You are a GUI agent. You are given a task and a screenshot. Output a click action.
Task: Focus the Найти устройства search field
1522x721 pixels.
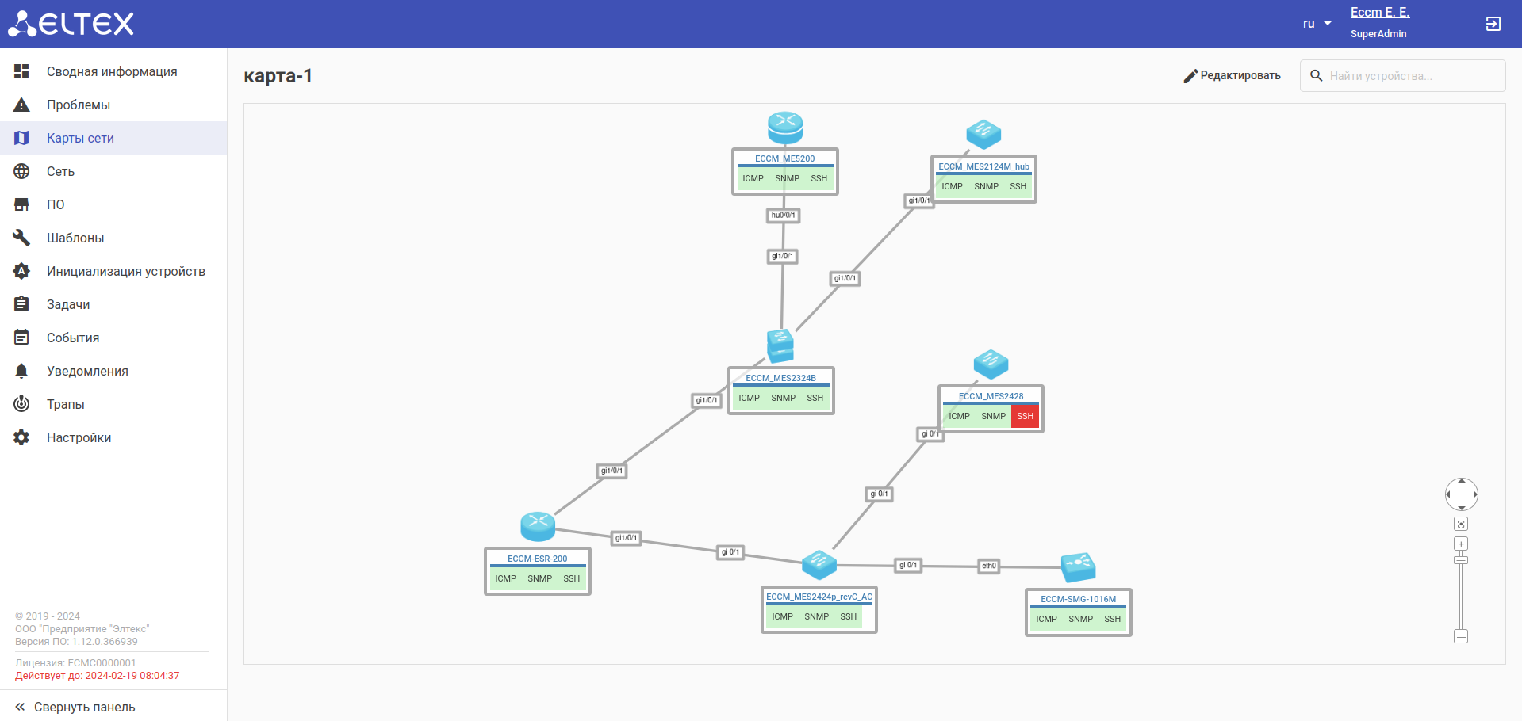click(x=1402, y=75)
